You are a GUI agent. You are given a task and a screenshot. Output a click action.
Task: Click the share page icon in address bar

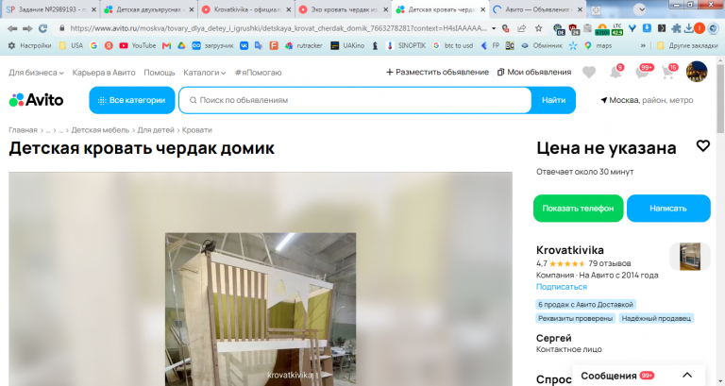[x=522, y=28]
